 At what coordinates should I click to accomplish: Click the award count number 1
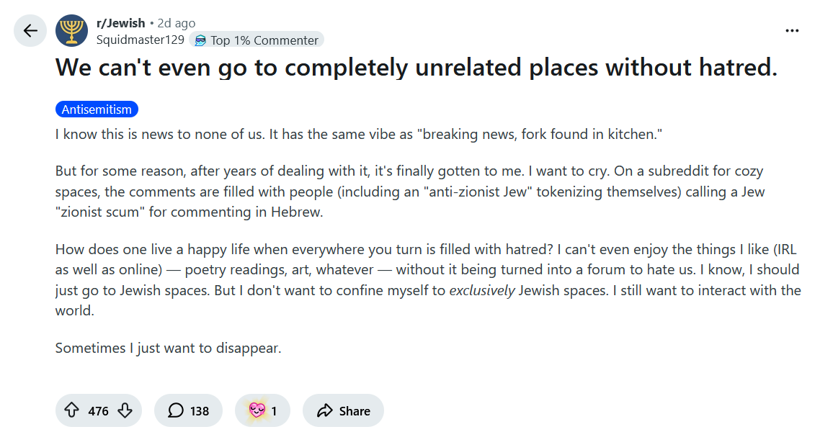(274, 411)
